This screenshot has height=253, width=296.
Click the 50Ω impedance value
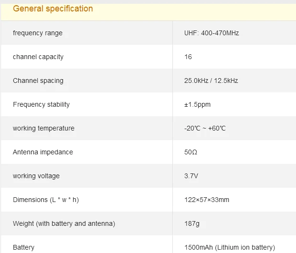(x=190, y=152)
